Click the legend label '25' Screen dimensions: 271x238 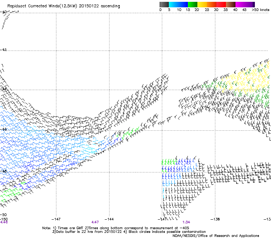pyautogui.click(x=207, y=10)
